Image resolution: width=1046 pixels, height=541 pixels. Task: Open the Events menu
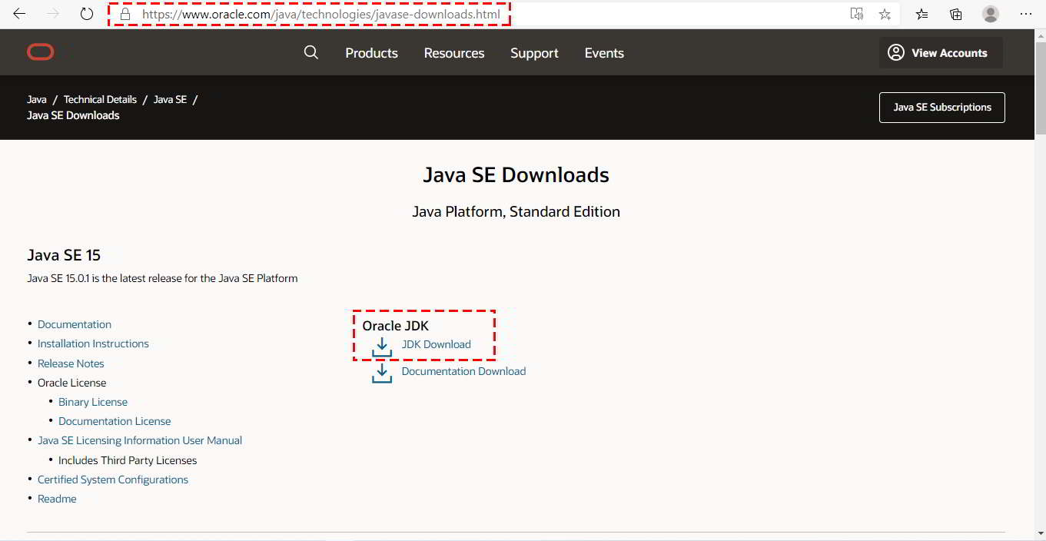[x=604, y=53]
